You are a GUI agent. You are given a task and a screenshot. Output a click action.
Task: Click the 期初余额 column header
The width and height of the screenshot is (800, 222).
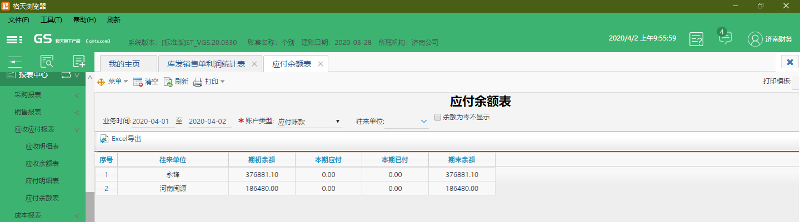(x=262, y=159)
